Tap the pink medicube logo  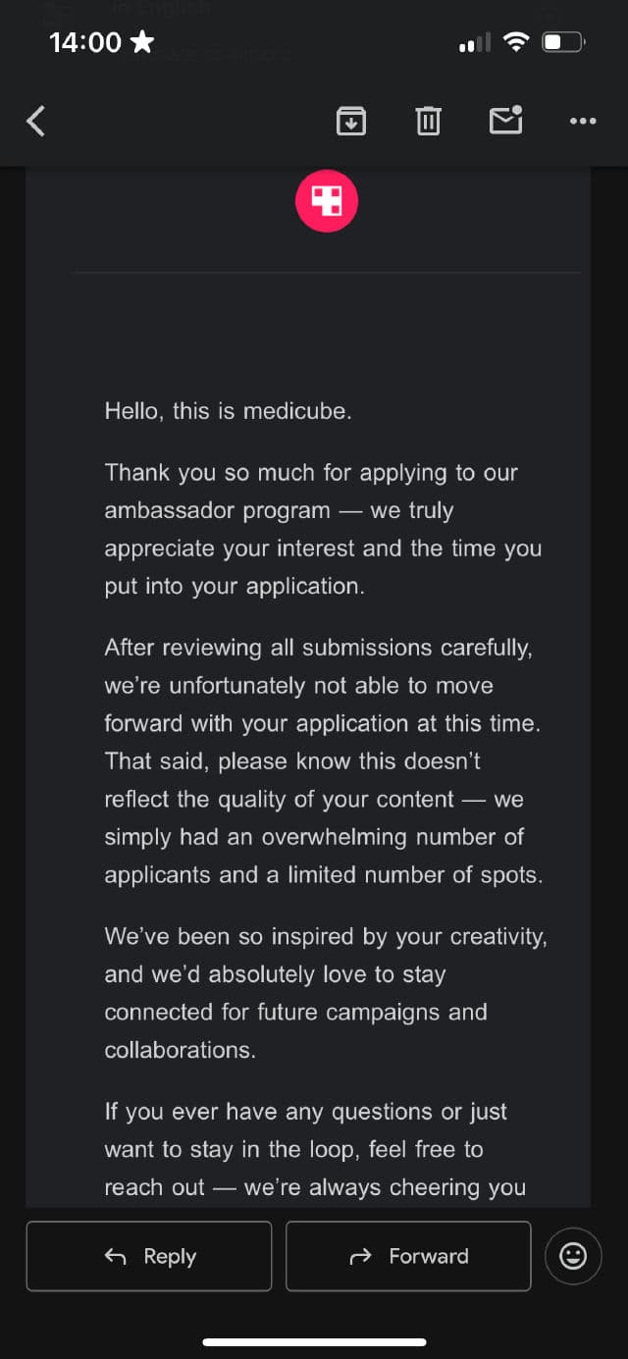tap(327, 201)
